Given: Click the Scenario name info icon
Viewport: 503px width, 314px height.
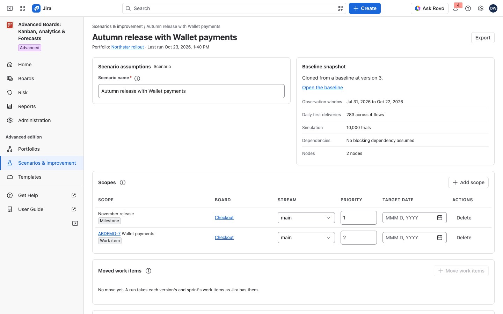Looking at the screenshot, I should tap(137, 78).
